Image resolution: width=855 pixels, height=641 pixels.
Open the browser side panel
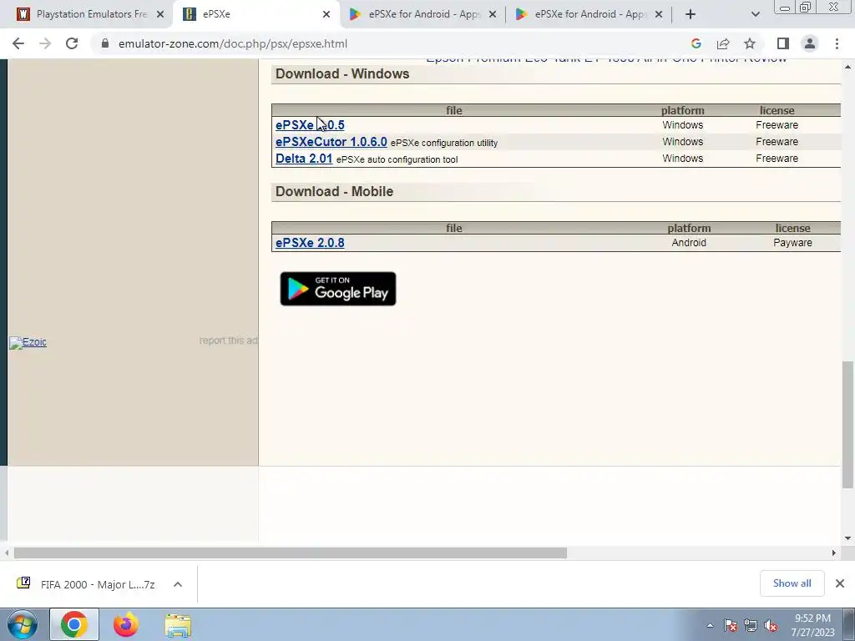tap(783, 43)
